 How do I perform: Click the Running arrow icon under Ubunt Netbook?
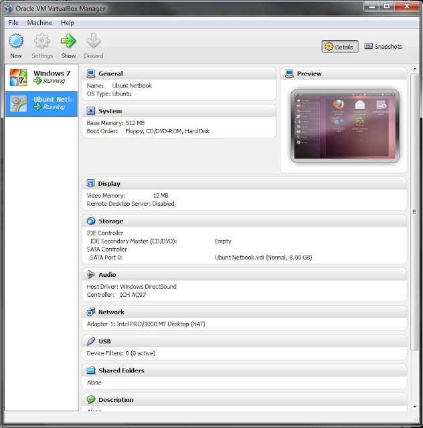pos(37,107)
